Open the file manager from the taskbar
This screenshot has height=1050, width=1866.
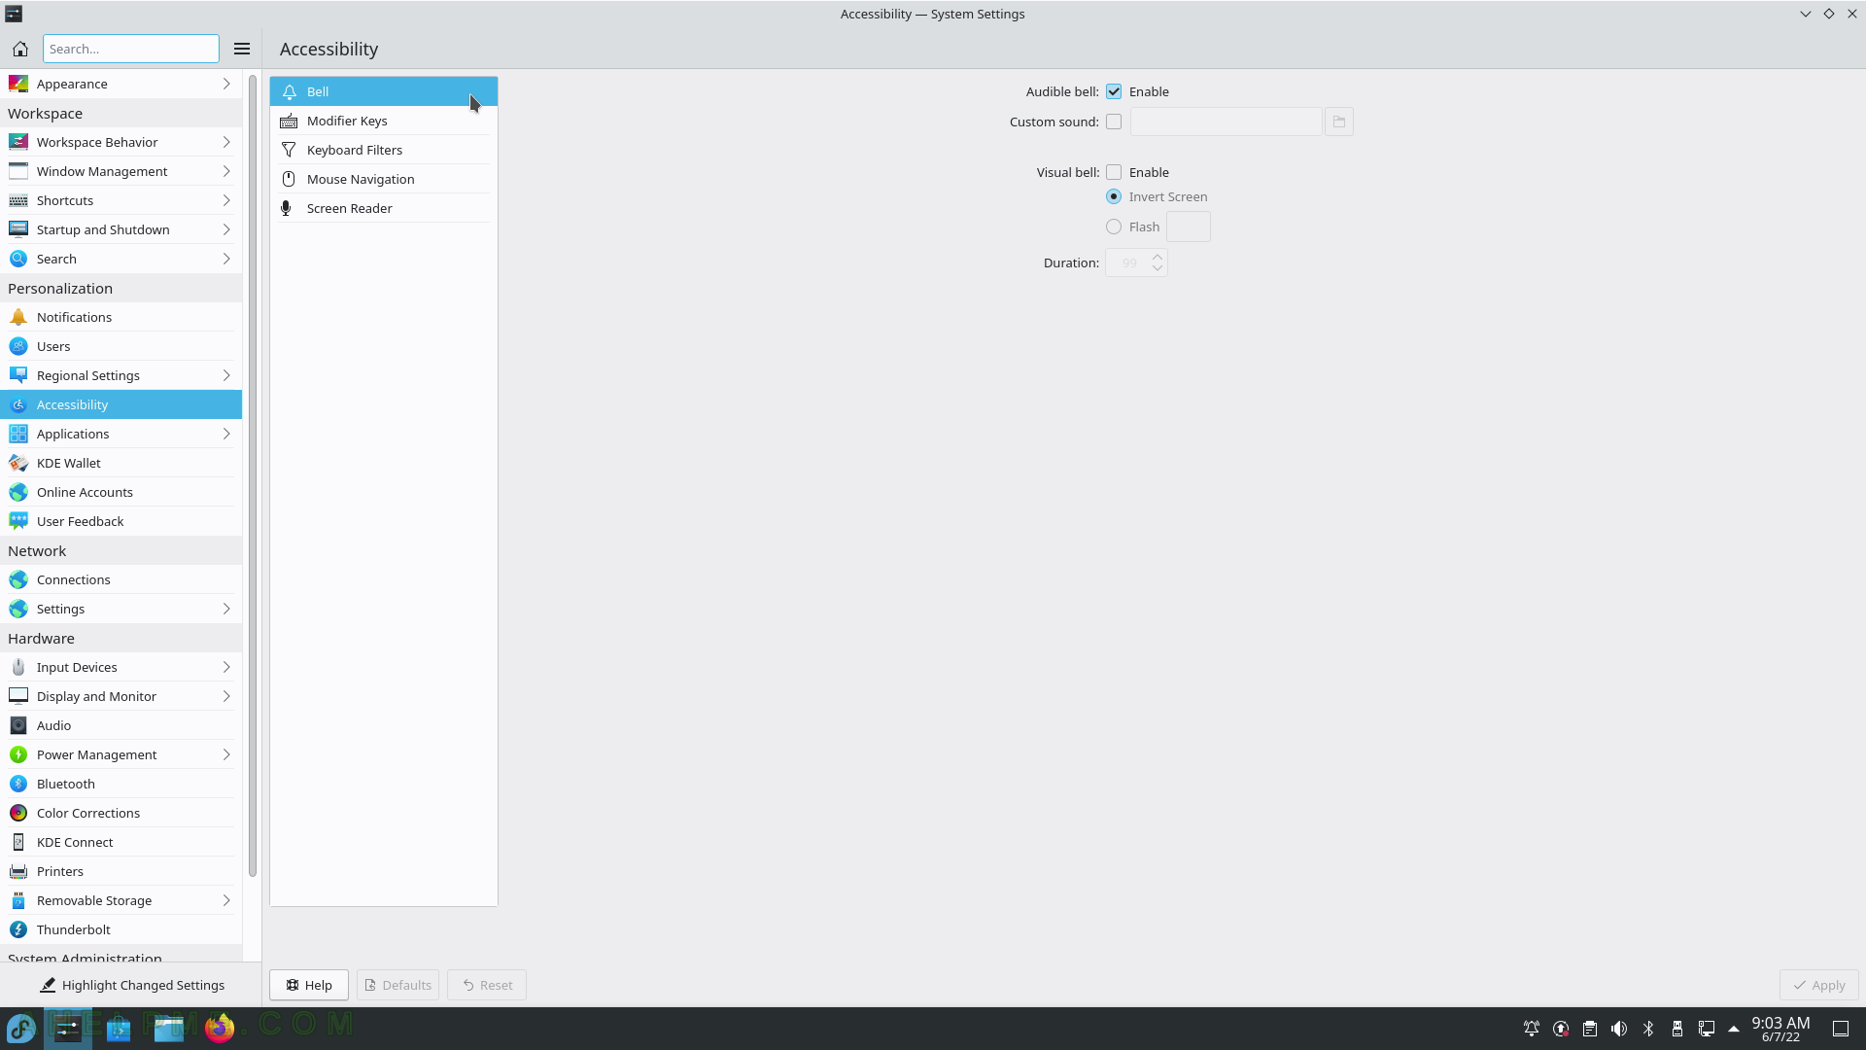pos(169,1028)
